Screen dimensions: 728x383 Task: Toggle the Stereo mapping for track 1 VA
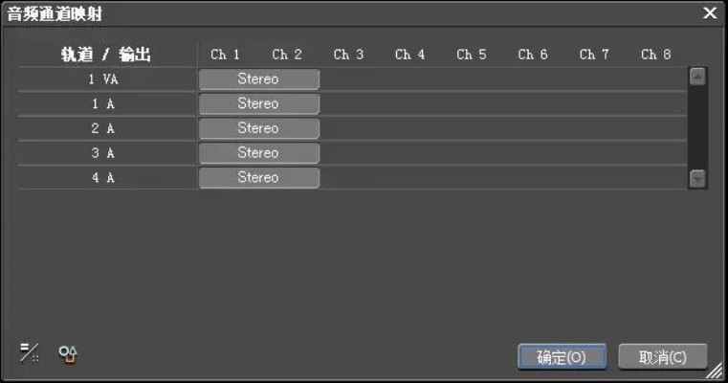(258, 79)
